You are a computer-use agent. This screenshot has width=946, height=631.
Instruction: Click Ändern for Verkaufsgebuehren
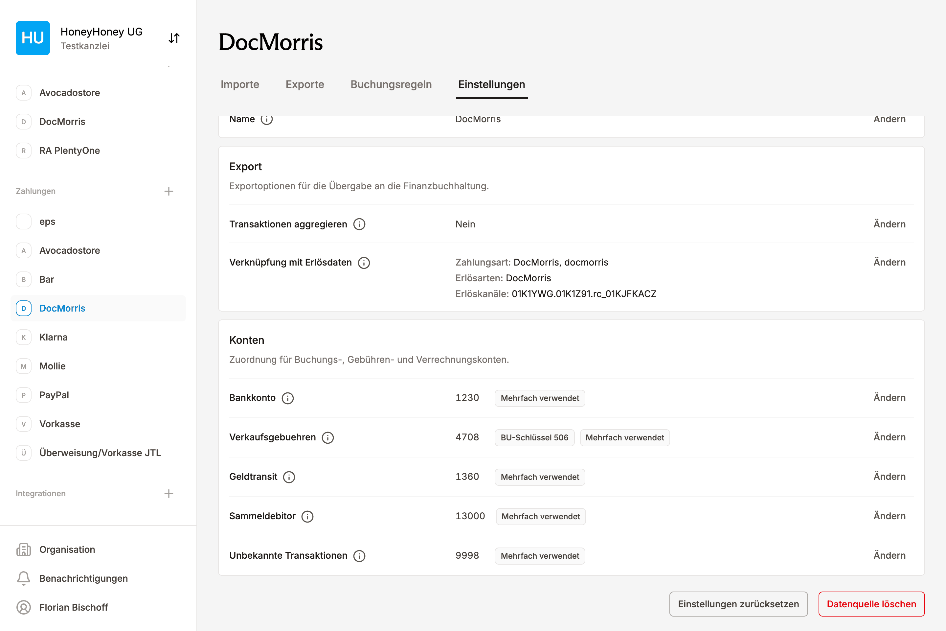pyautogui.click(x=889, y=437)
